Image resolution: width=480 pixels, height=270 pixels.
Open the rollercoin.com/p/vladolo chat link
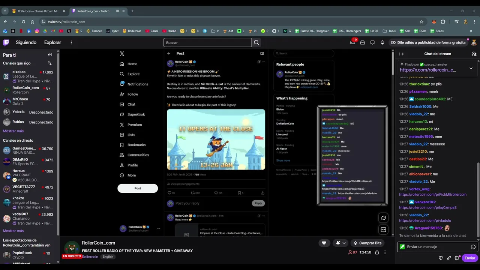point(425,220)
